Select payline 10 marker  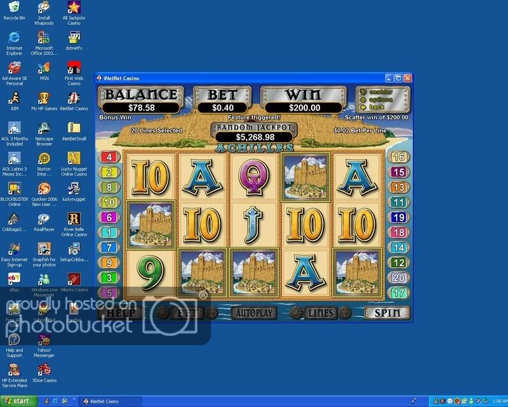coord(109,202)
